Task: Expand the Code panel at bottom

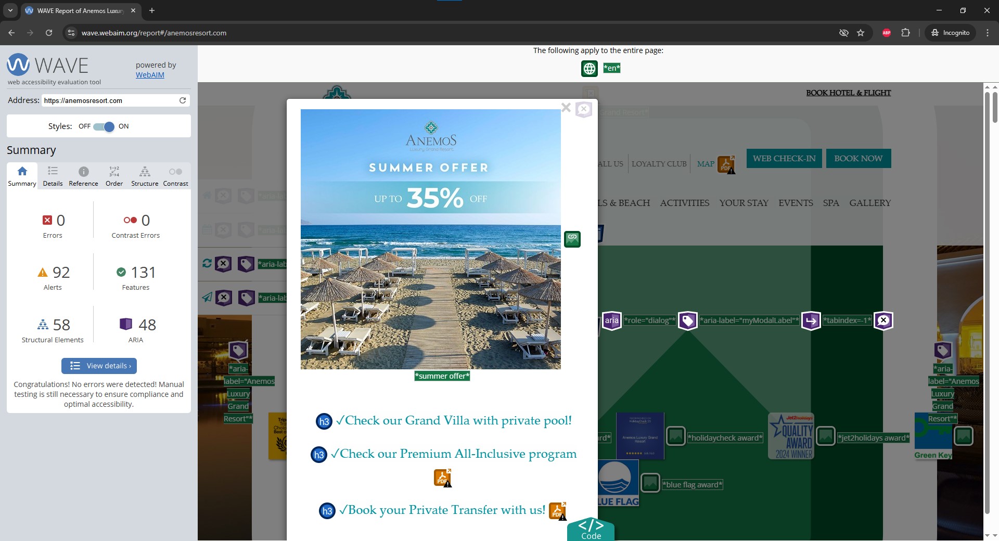Action: [x=591, y=530]
